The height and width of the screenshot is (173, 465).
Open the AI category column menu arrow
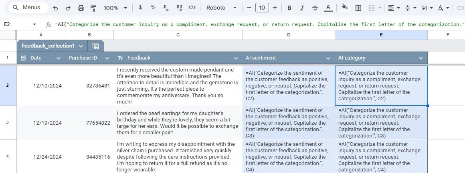[421, 58]
